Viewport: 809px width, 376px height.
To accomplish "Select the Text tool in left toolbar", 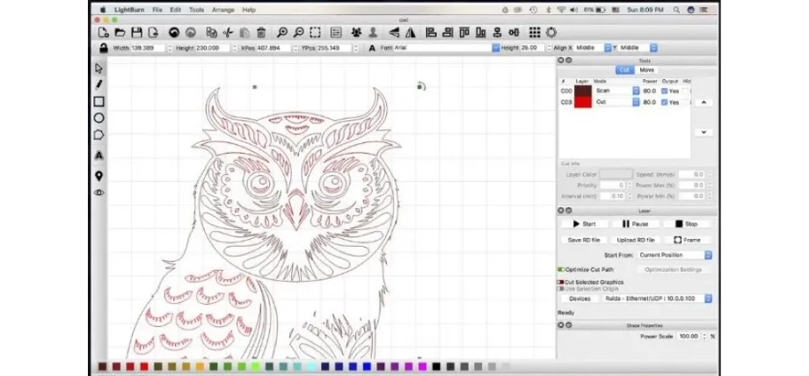I will (x=99, y=155).
